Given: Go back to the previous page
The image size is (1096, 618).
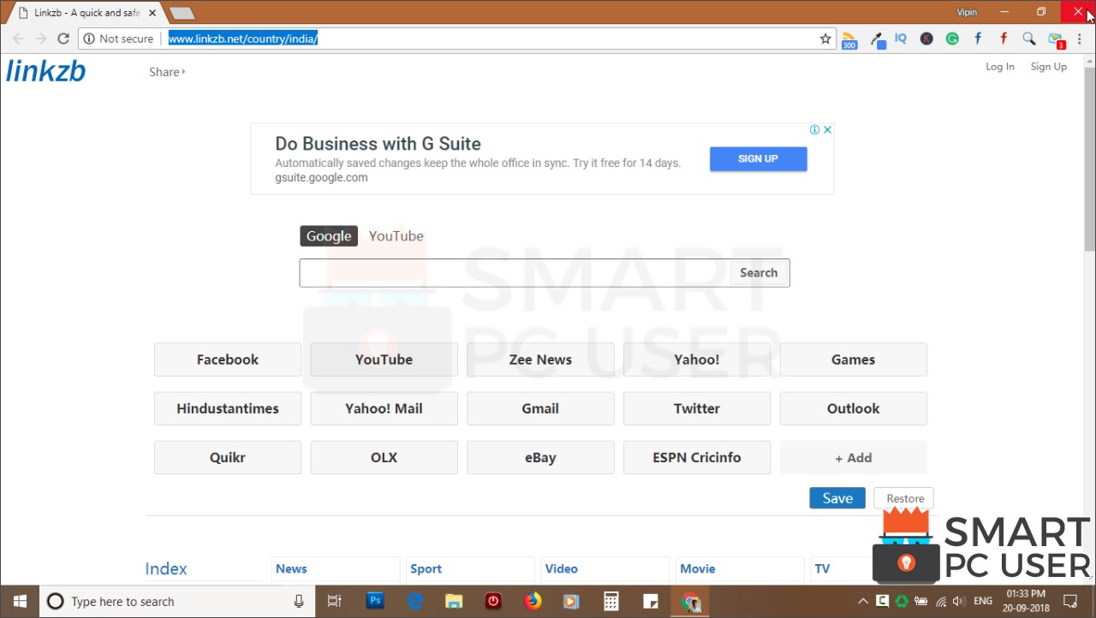Looking at the screenshot, I should pos(19,39).
